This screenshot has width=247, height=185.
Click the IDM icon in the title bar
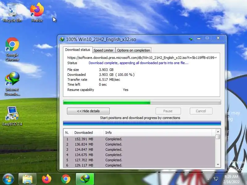pos(62,39)
